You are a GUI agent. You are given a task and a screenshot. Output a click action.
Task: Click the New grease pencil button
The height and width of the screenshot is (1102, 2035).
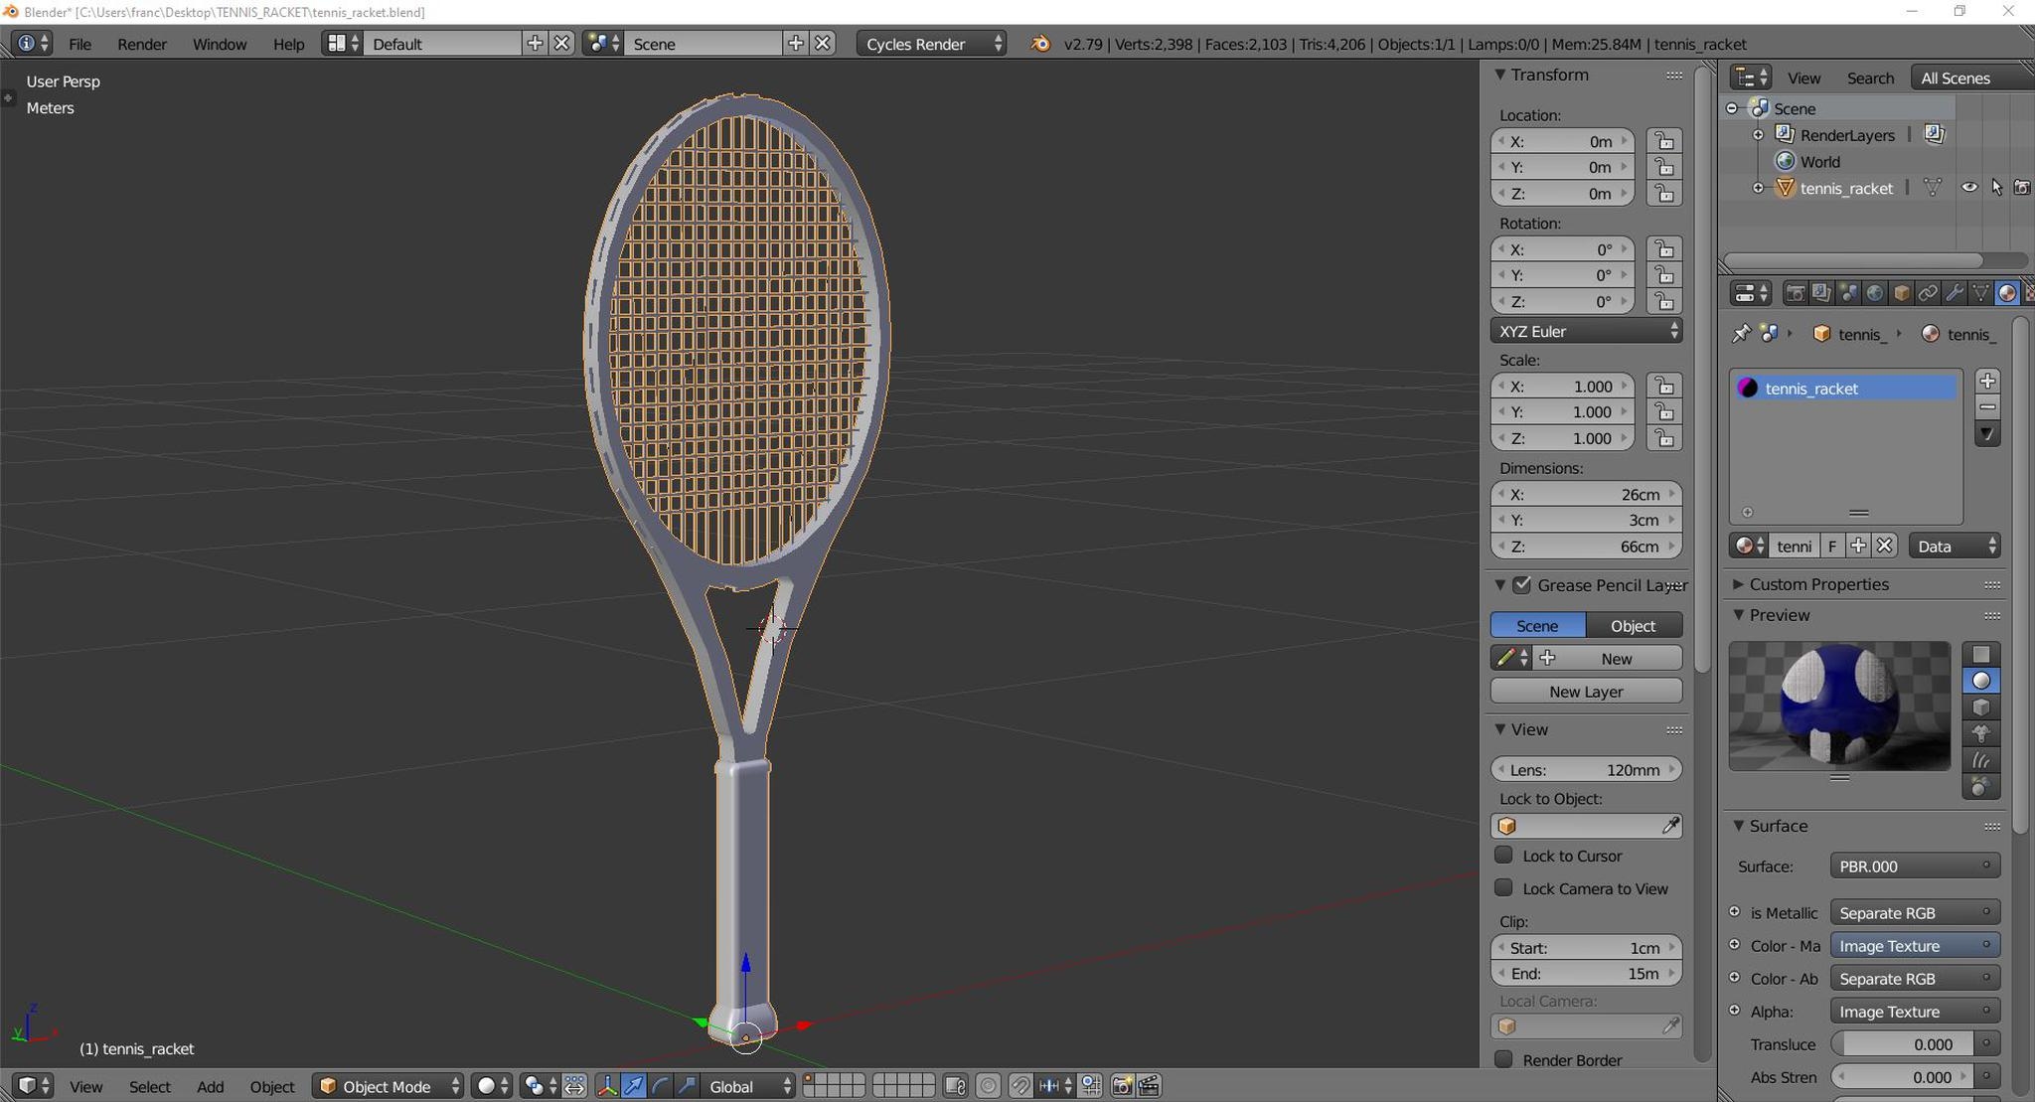coord(1615,658)
